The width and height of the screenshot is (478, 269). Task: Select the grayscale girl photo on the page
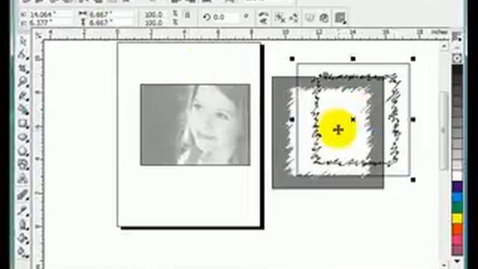[195, 125]
